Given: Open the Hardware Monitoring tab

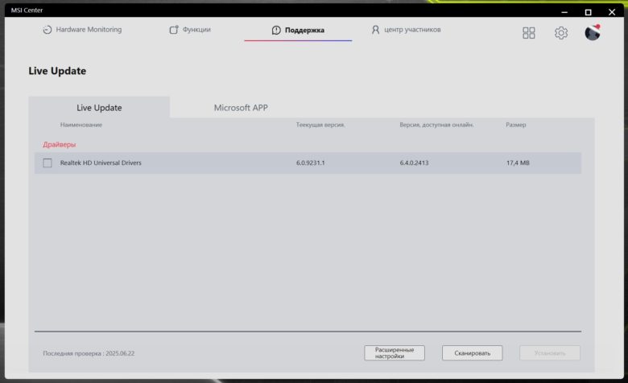Looking at the screenshot, I should pyautogui.click(x=82, y=30).
